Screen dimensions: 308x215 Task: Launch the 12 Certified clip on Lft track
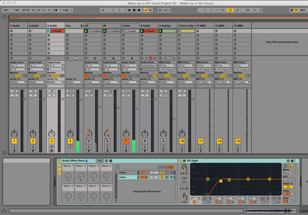click(x=86, y=31)
